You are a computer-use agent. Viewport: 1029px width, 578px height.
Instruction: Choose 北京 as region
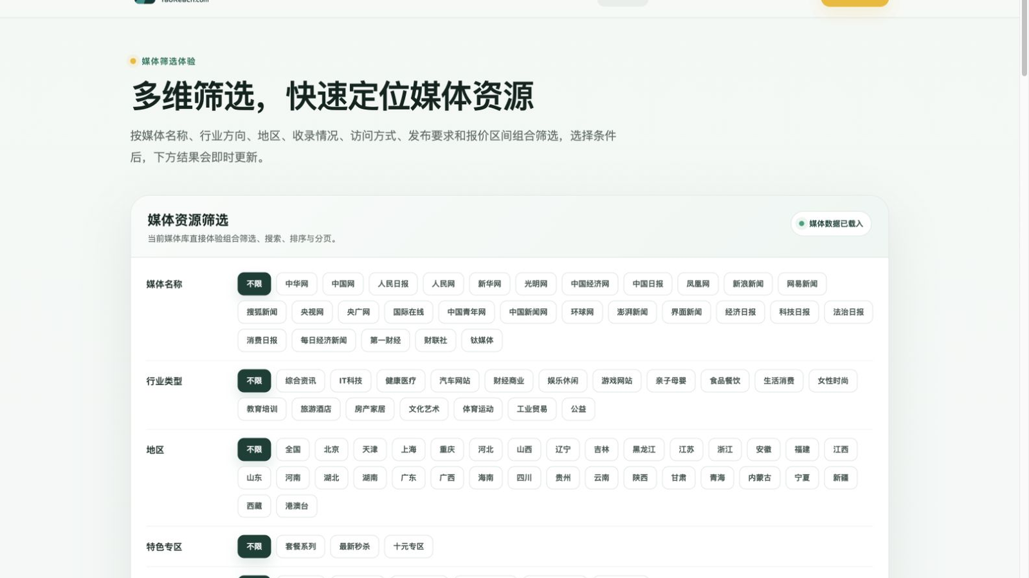click(x=331, y=450)
